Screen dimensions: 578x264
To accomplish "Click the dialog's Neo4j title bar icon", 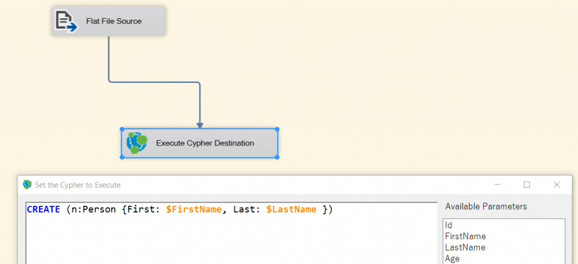I will tap(27, 184).
